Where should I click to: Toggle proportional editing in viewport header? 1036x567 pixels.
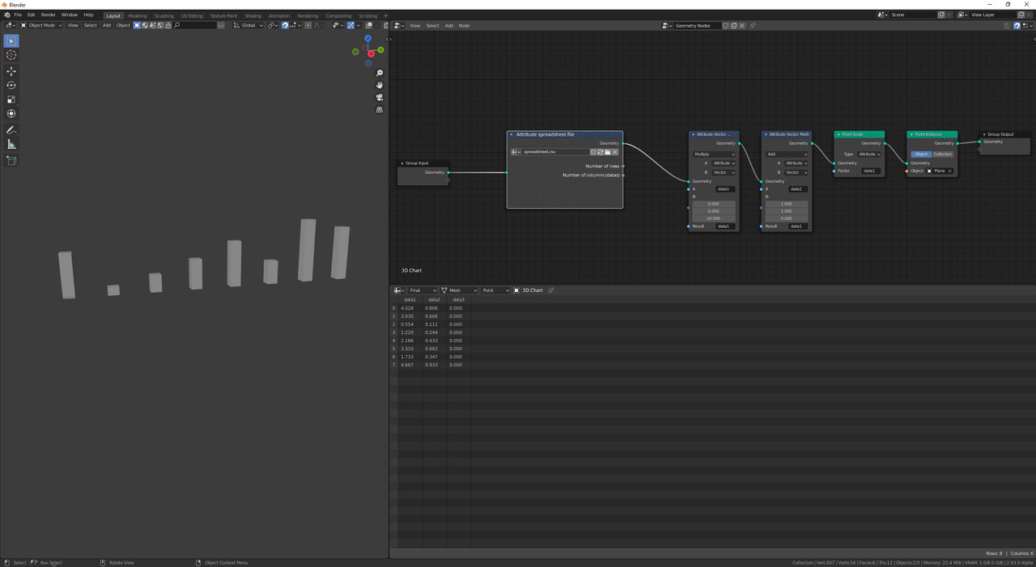pyautogui.click(x=308, y=26)
